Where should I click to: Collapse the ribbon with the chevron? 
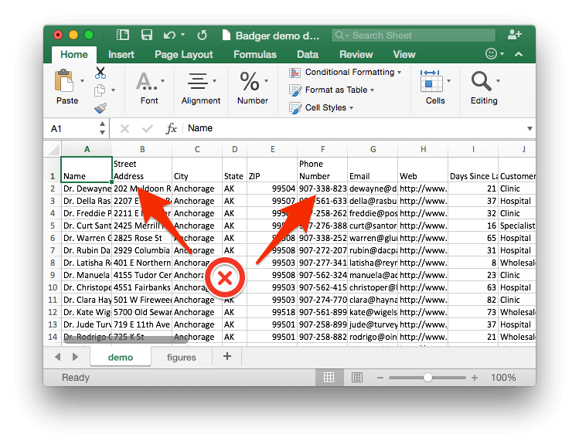click(519, 54)
